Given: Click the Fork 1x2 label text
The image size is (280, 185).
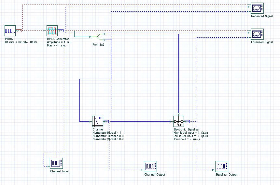Looking at the screenshot, I should coord(98,45).
